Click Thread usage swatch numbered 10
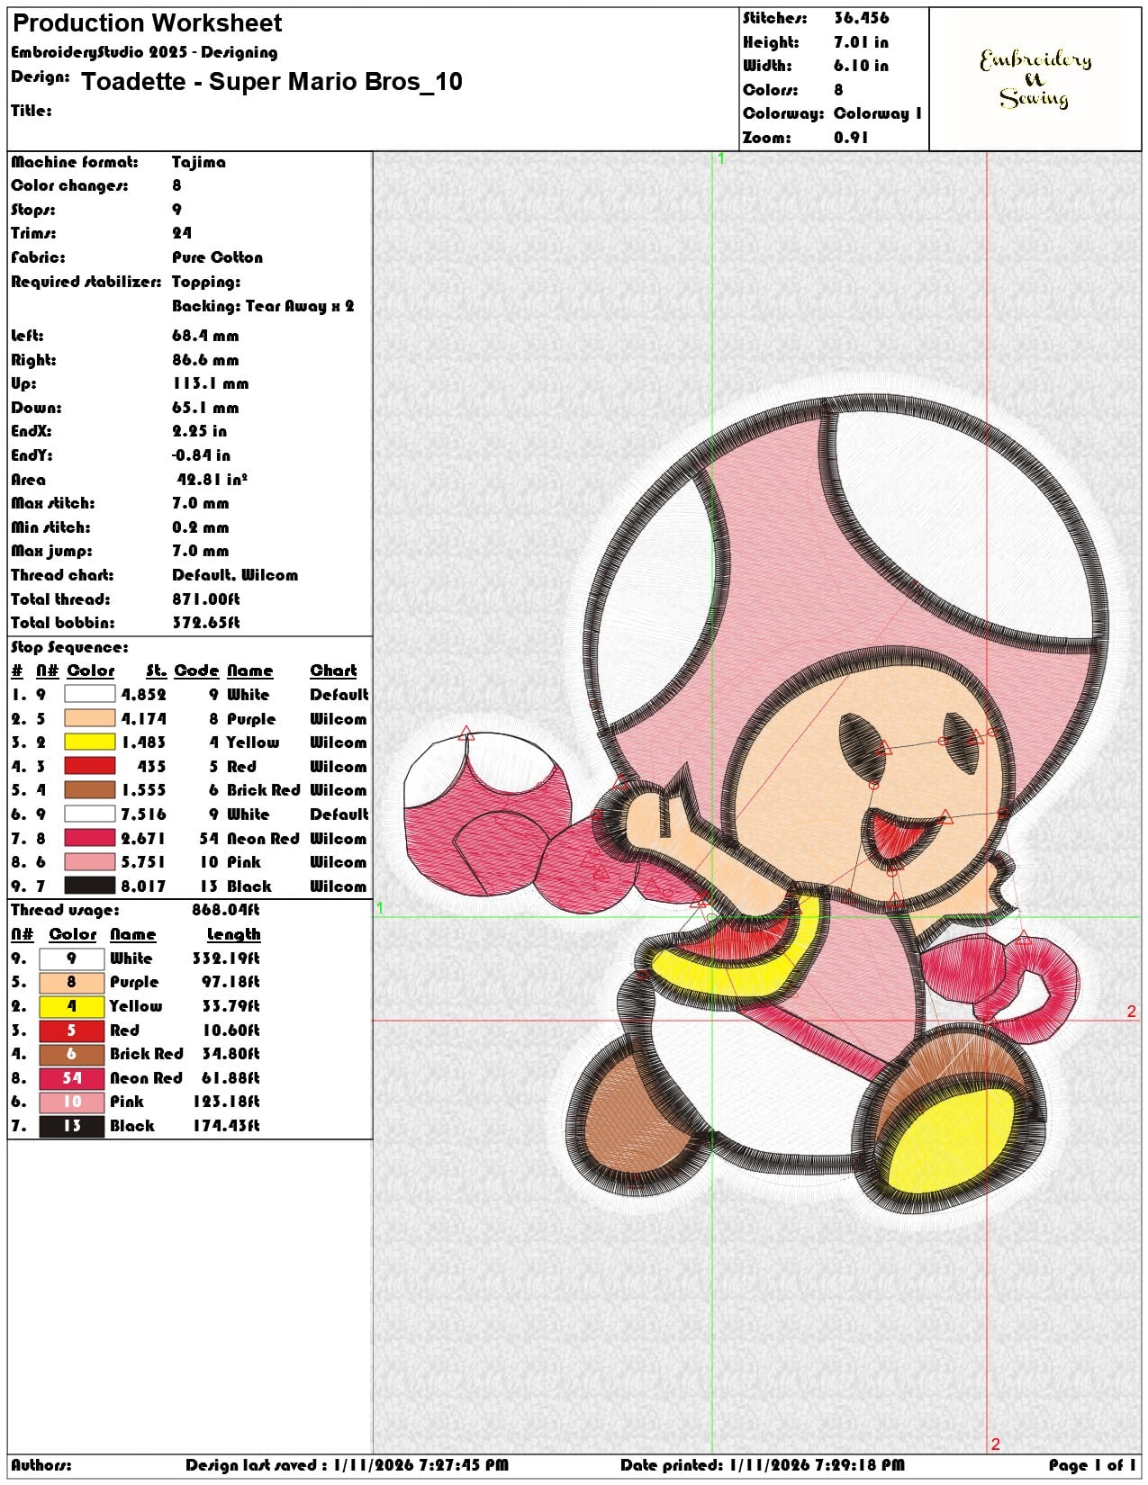 [72, 1102]
